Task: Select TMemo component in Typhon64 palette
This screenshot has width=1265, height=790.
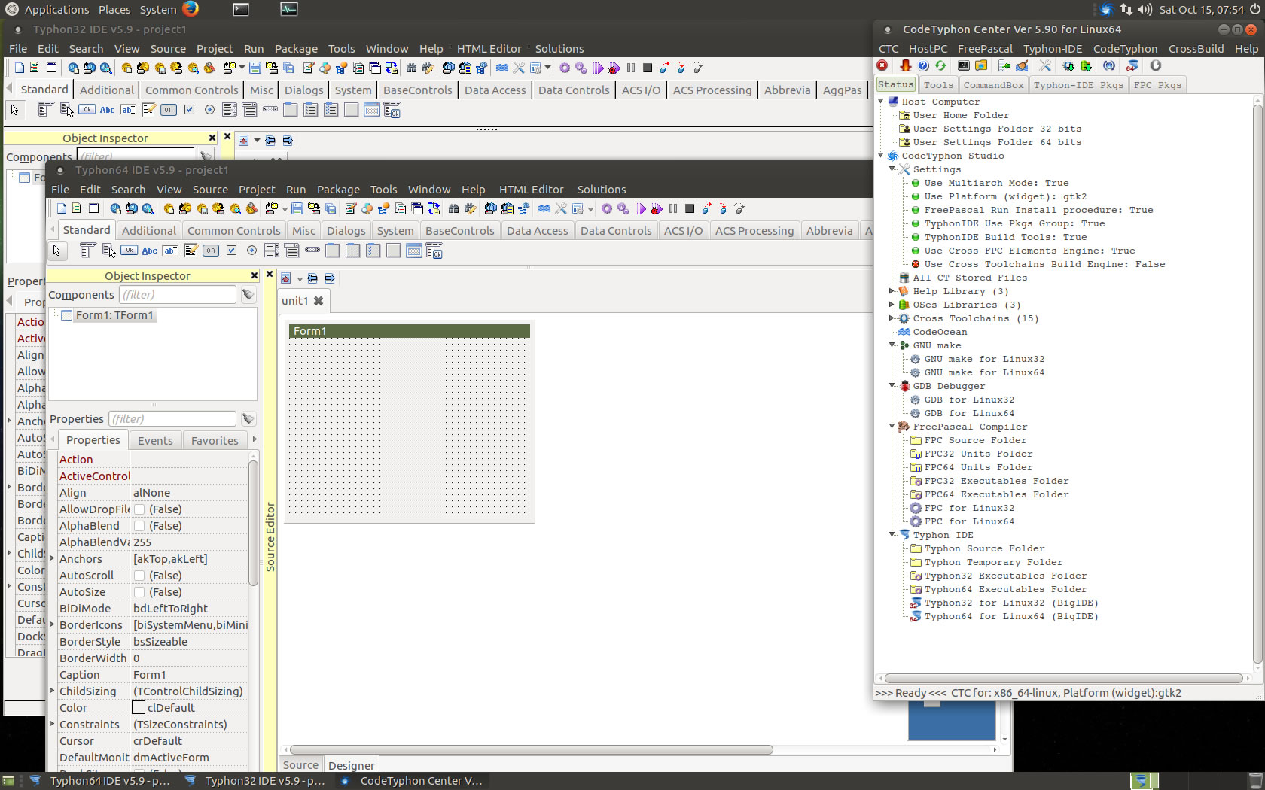Action: click(x=191, y=251)
